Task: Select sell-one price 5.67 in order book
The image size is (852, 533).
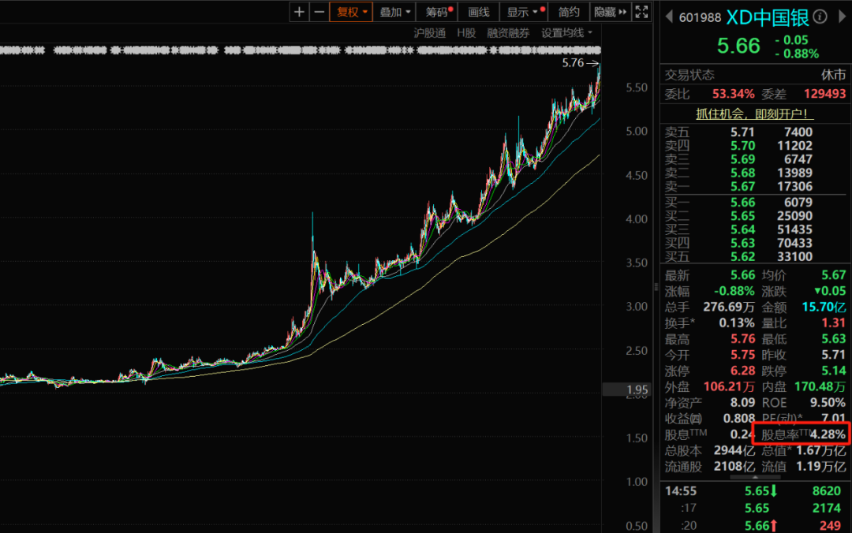Action: click(743, 186)
